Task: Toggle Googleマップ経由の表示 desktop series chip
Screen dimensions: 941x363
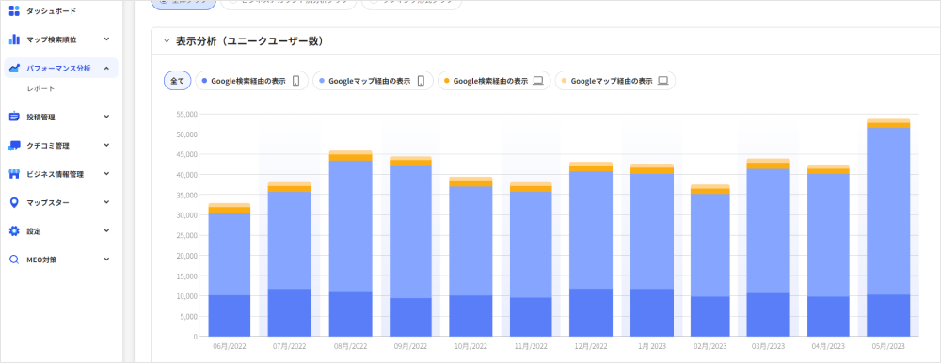Action: point(615,80)
